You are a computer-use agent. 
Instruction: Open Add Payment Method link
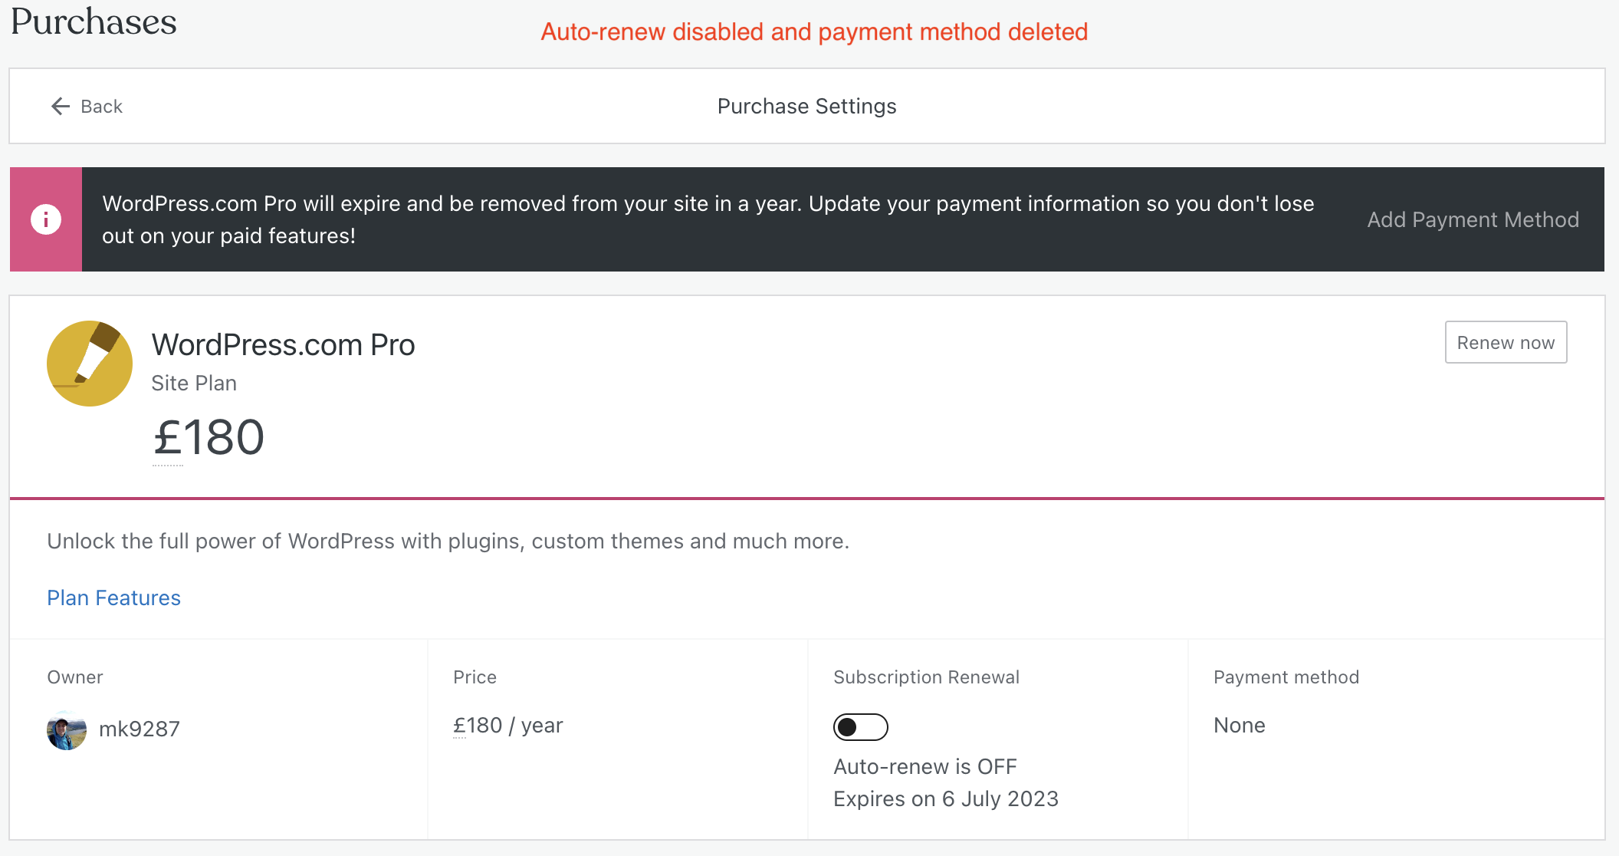pyautogui.click(x=1473, y=219)
